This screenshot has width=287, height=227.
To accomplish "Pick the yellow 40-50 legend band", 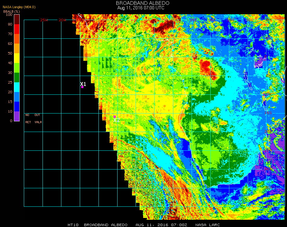I will [17, 58].
